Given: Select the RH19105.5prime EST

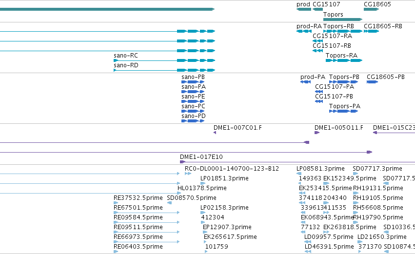Looking at the screenshot, I should point(356,203).
